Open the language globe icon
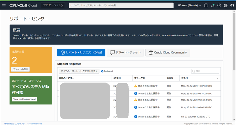Screen dimensions: 236x126 pos(226,6)
